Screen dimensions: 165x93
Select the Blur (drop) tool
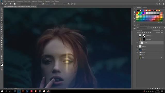pyautogui.click(x=2, y=40)
